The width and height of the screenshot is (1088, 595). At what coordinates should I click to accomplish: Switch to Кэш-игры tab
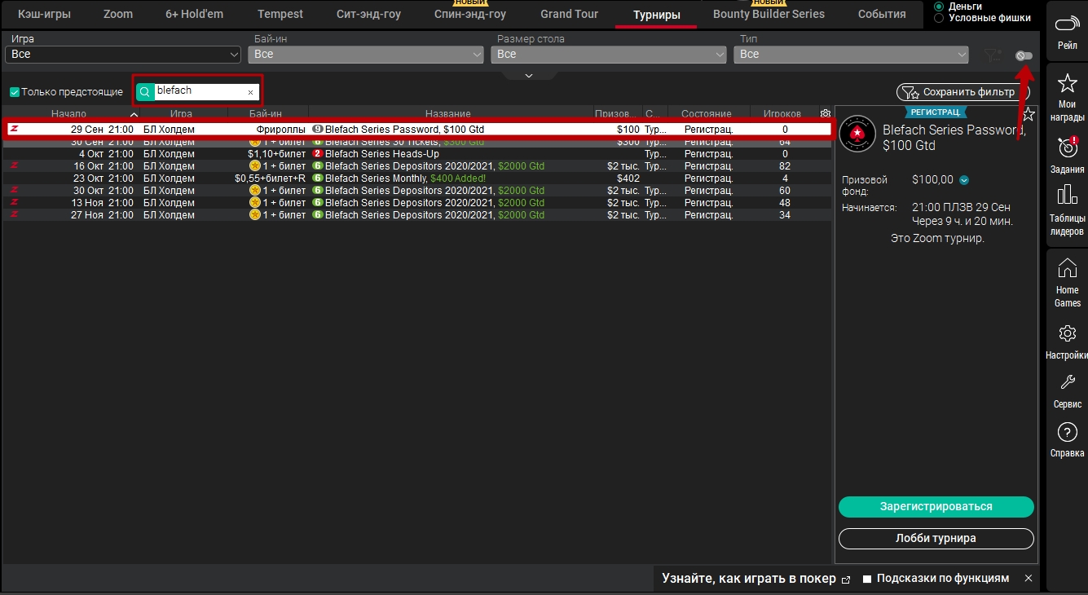(44, 14)
